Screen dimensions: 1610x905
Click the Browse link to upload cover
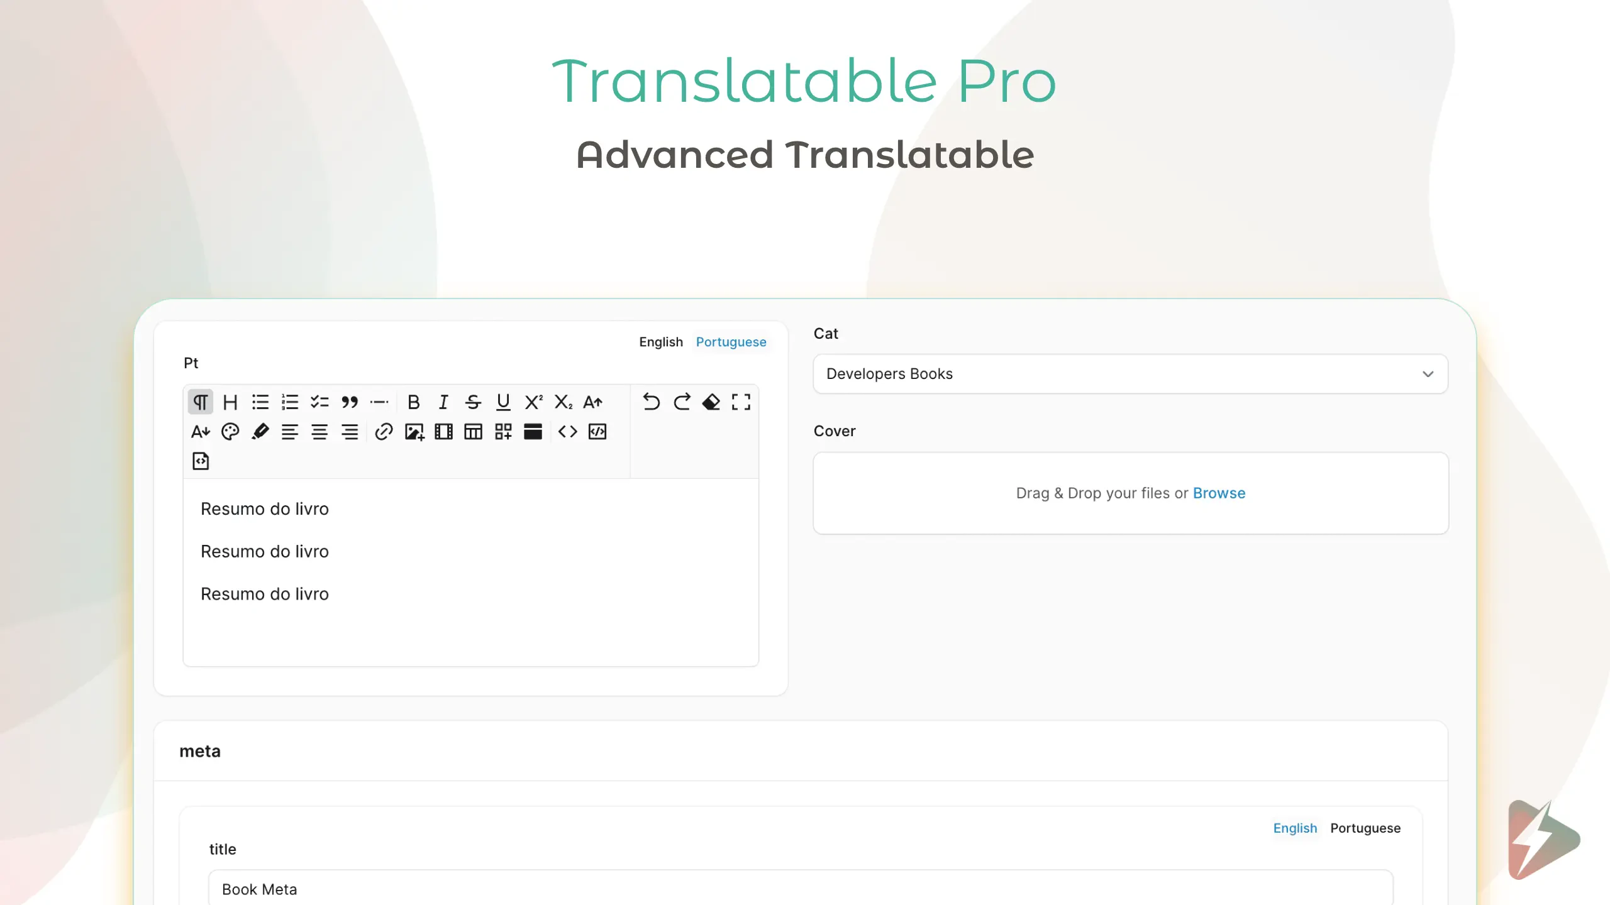click(x=1219, y=493)
